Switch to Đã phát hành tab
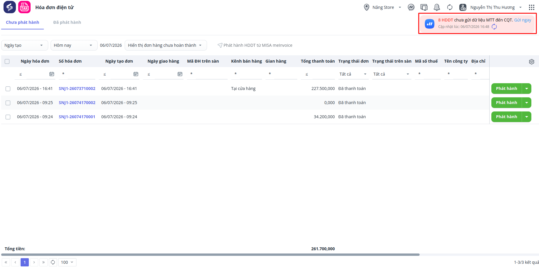 click(x=67, y=22)
